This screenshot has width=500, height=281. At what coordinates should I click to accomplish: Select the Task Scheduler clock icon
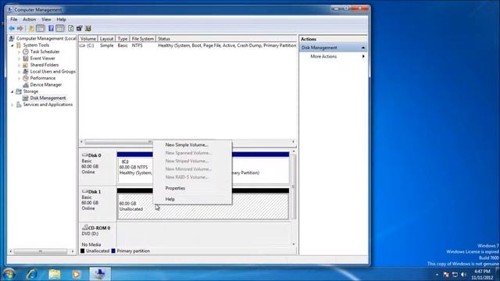coord(26,52)
